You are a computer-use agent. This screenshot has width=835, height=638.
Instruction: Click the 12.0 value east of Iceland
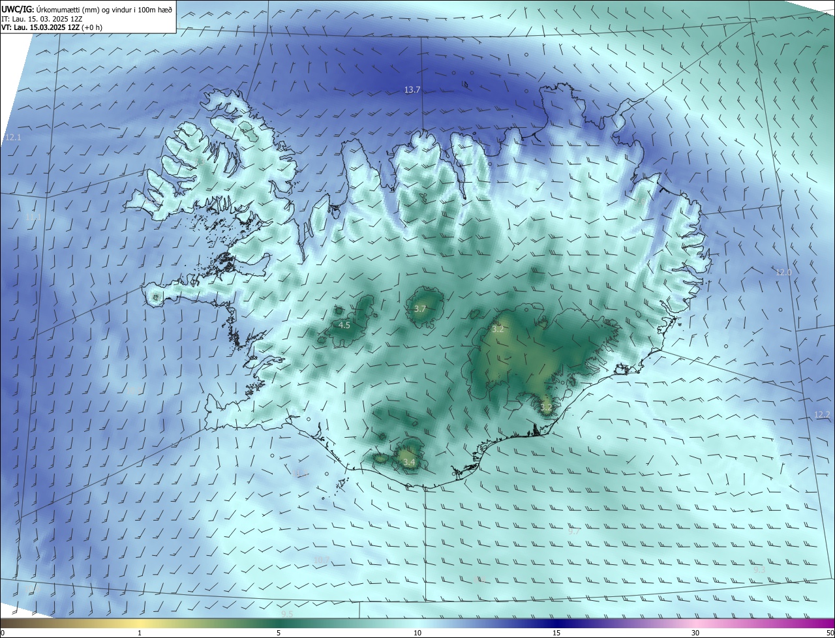pyautogui.click(x=783, y=272)
